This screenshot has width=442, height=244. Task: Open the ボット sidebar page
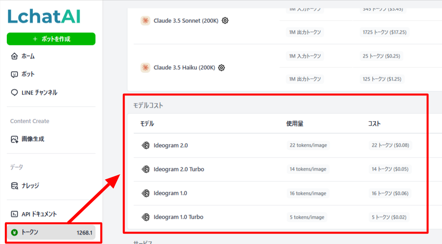tap(28, 74)
